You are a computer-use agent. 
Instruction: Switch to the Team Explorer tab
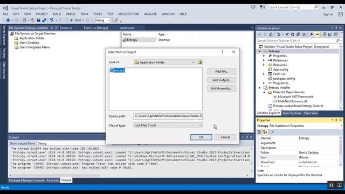292,113
